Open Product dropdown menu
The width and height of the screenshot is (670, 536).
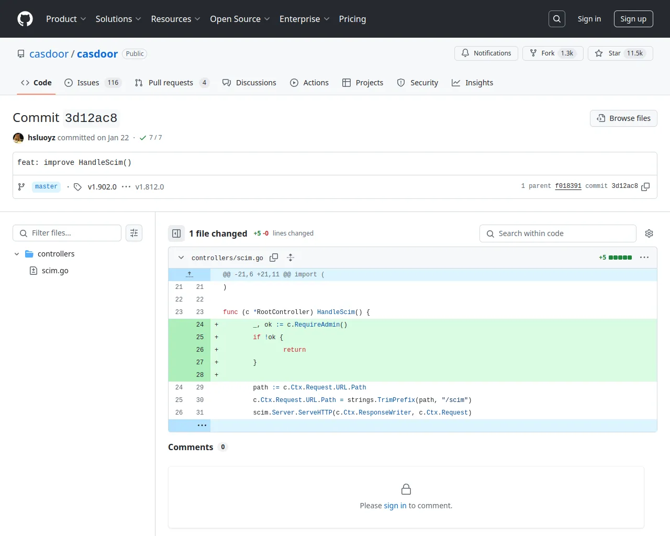coord(66,19)
